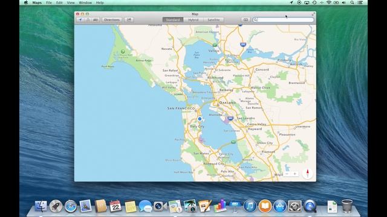Click the location services arrow in menu bar
Image resolution: width=387 pixels, height=217 pixels.
(x=291, y=2)
